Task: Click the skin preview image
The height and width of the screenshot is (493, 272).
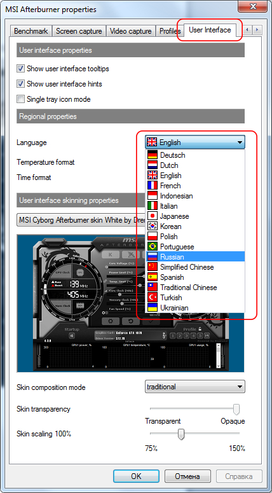Action: (x=130, y=303)
